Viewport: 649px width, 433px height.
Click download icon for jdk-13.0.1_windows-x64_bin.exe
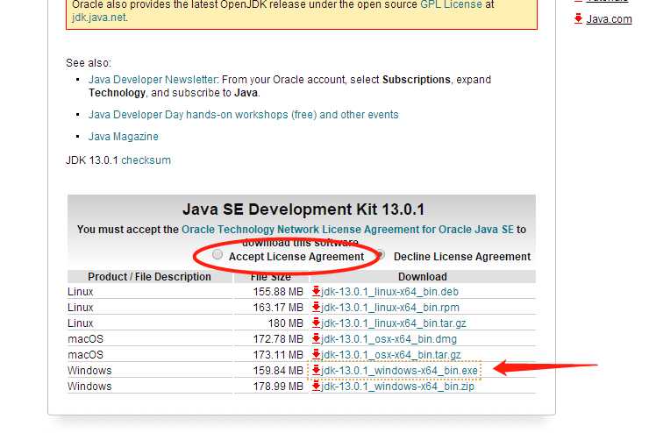pos(317,370)
